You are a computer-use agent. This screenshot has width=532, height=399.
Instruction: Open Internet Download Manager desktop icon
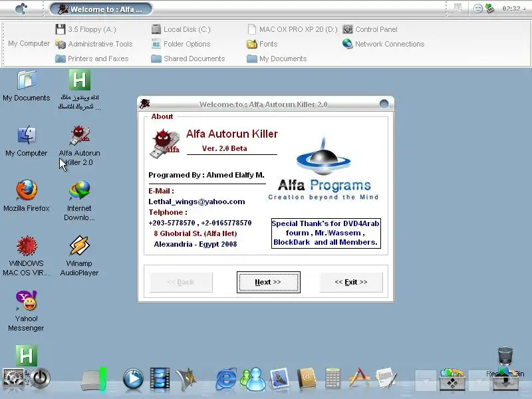[x=79, y=201]
